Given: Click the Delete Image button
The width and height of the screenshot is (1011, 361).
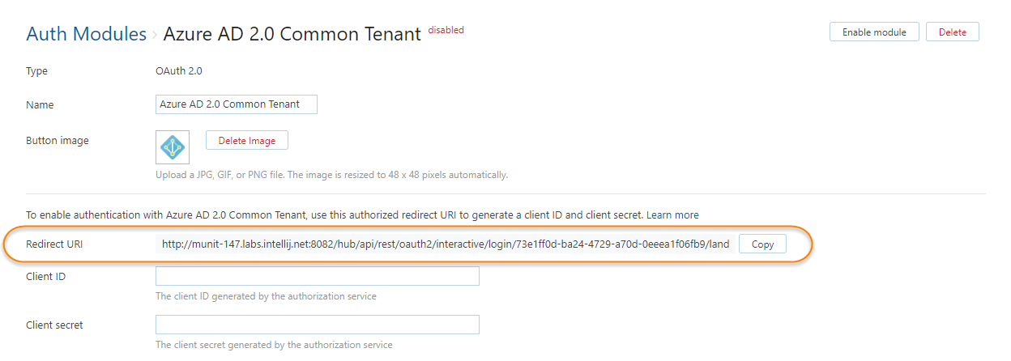Looking at the screenshot, I should (246, 141).
